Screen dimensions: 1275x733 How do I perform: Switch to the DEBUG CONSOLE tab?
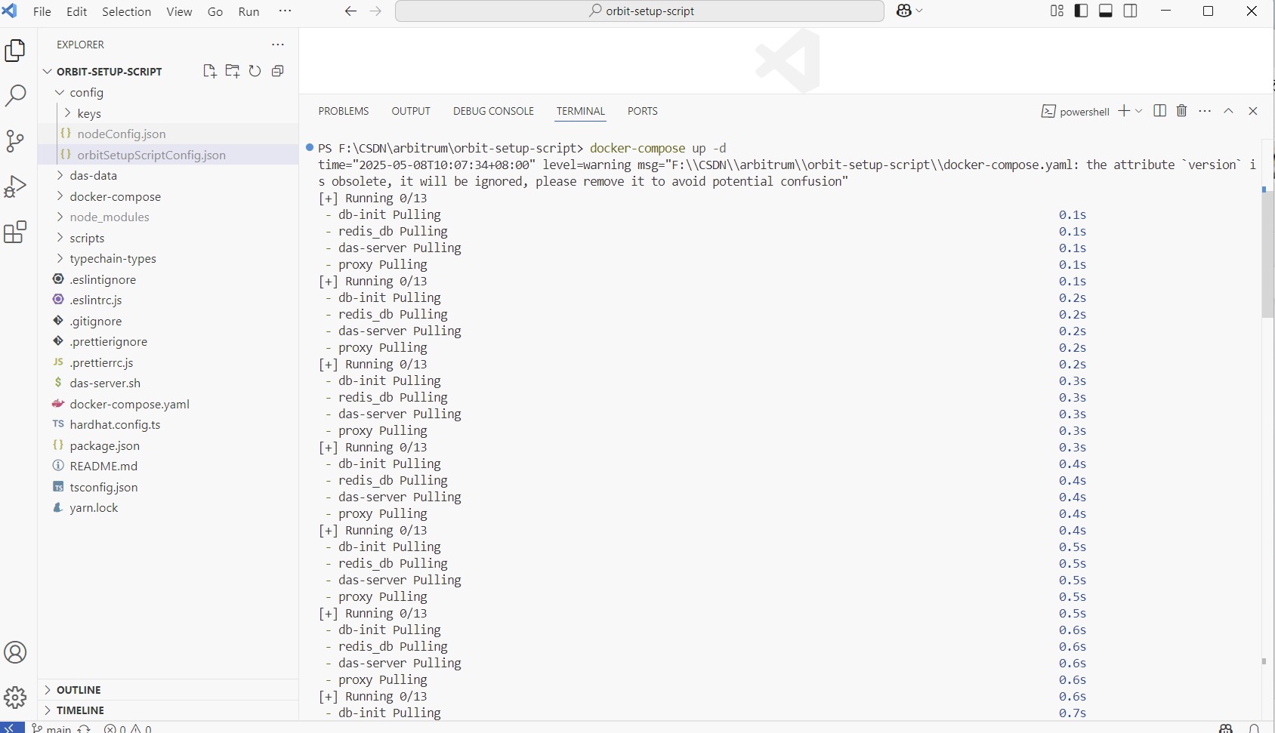coord(493,111)
